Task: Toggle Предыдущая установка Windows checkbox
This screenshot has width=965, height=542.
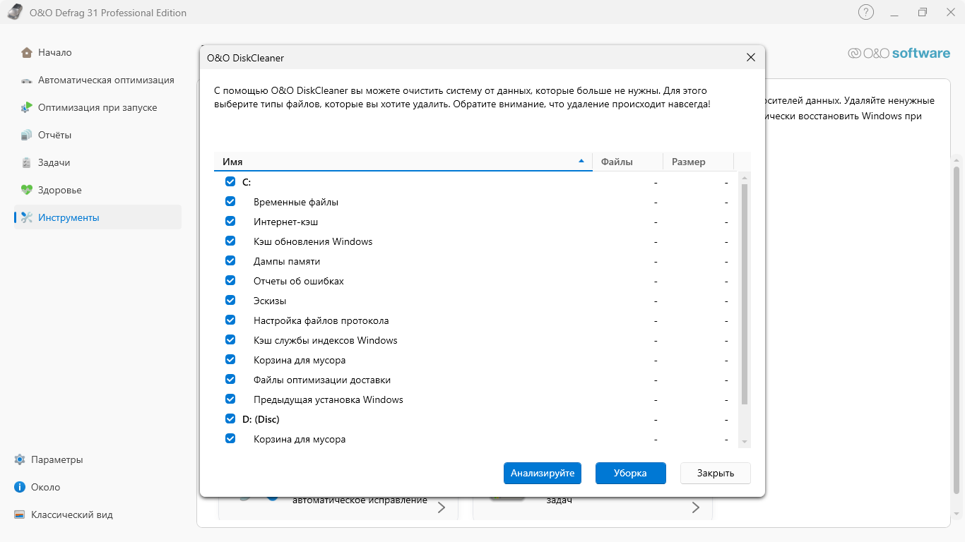Action: pos(230,399)
